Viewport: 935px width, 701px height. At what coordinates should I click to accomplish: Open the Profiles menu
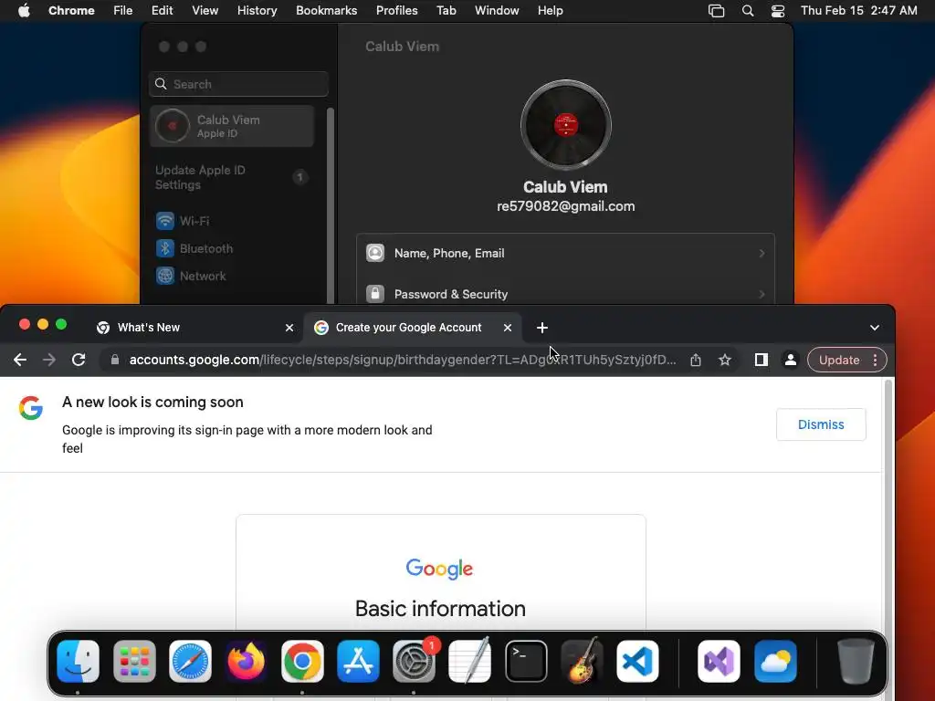396,11
